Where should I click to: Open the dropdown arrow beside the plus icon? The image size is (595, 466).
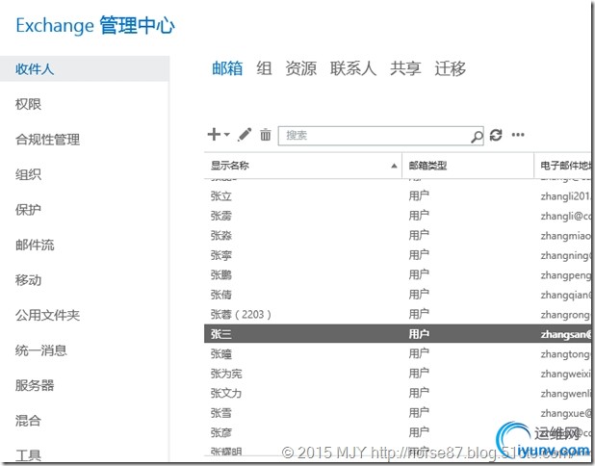(x=227, y=135)
